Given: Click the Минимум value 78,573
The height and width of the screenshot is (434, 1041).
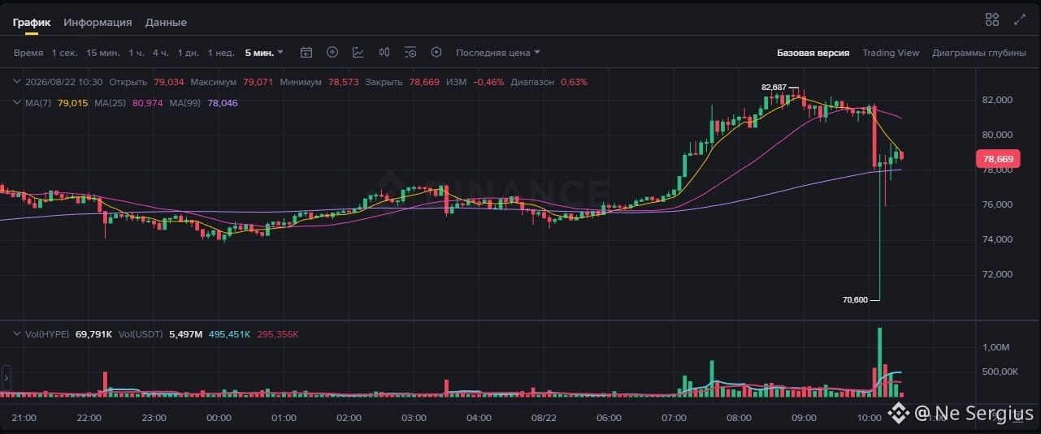Looking at the screenshot, I should click(x=344, y=82).
